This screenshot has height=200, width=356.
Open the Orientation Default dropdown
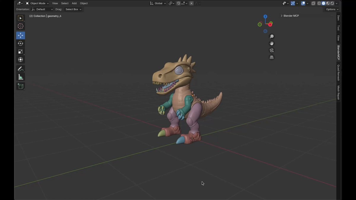coord(42,9)
